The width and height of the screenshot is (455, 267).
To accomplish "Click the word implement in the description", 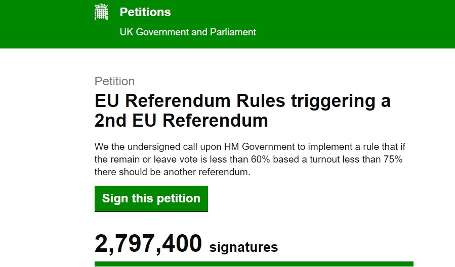I will pos(330,147).
